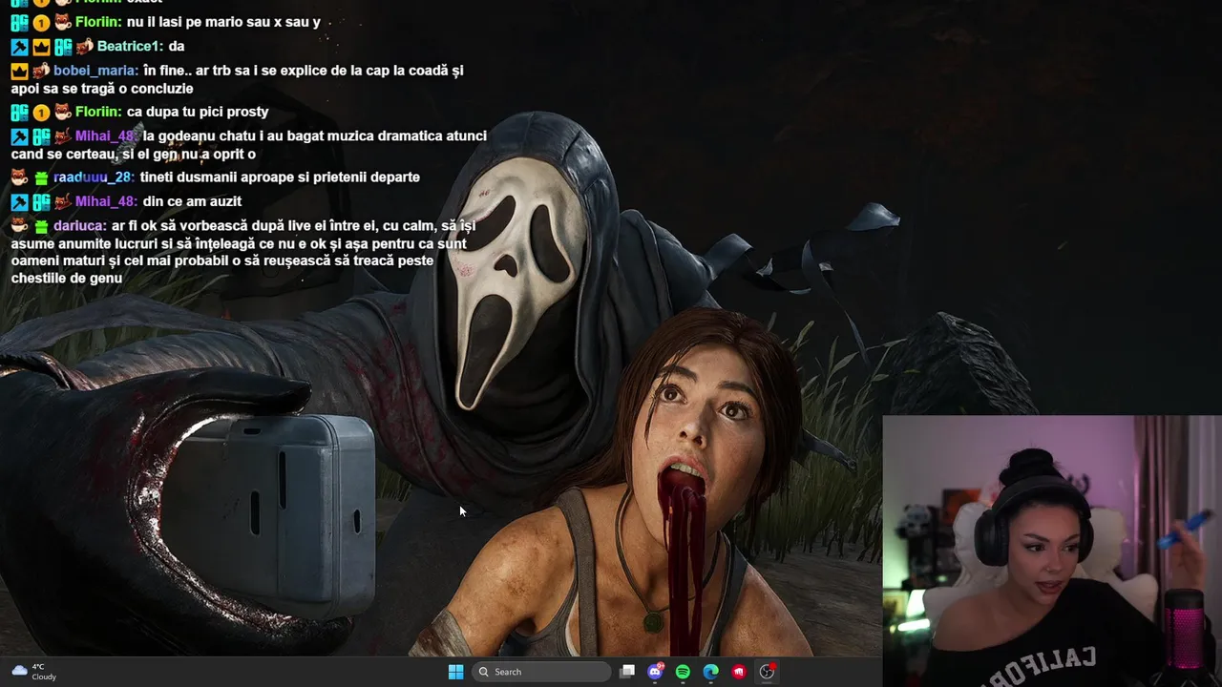Click the green gift badge beside raaduuu_28
1222x687 pixels.
point(41,177)
